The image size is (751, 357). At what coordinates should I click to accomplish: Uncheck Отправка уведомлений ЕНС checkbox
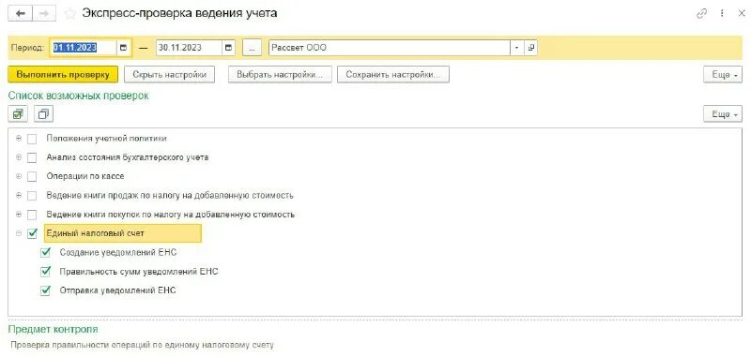pos(45,290)
